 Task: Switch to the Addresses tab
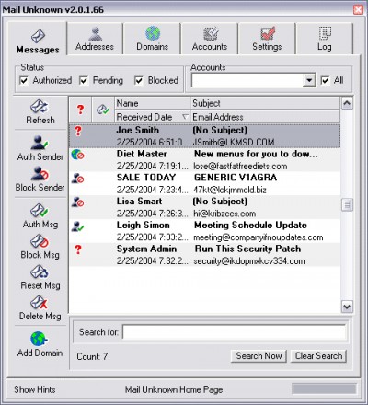coord(95,39)
